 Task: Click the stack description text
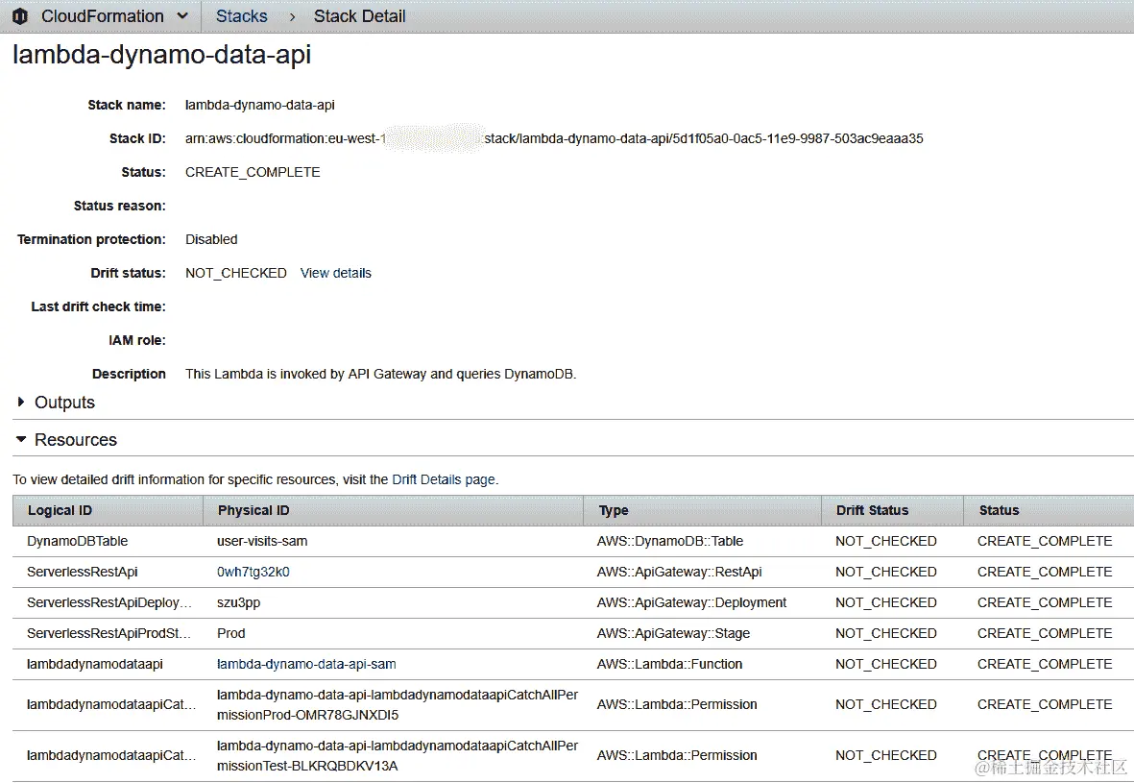click(380, 374)
